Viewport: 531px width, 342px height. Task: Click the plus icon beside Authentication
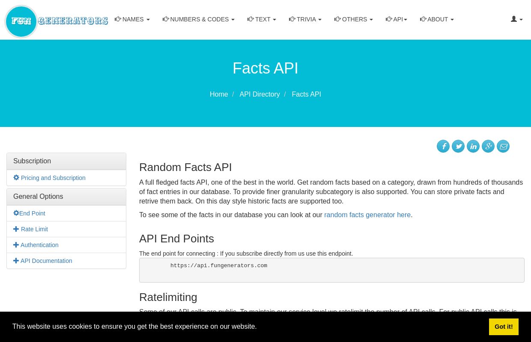tap(16, 245)
